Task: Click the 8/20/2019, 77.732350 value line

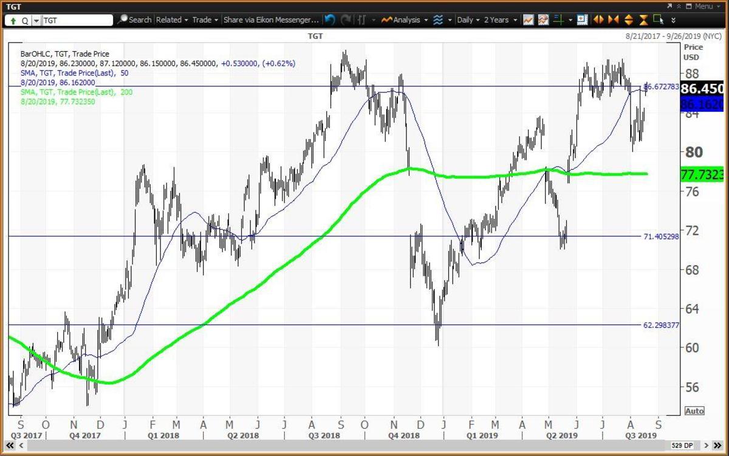Action: 58,102
